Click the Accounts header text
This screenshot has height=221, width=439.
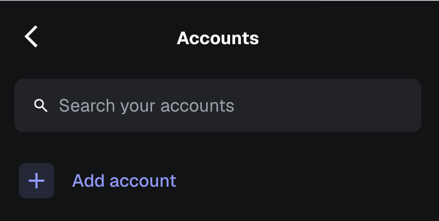(x=218, y=38)
